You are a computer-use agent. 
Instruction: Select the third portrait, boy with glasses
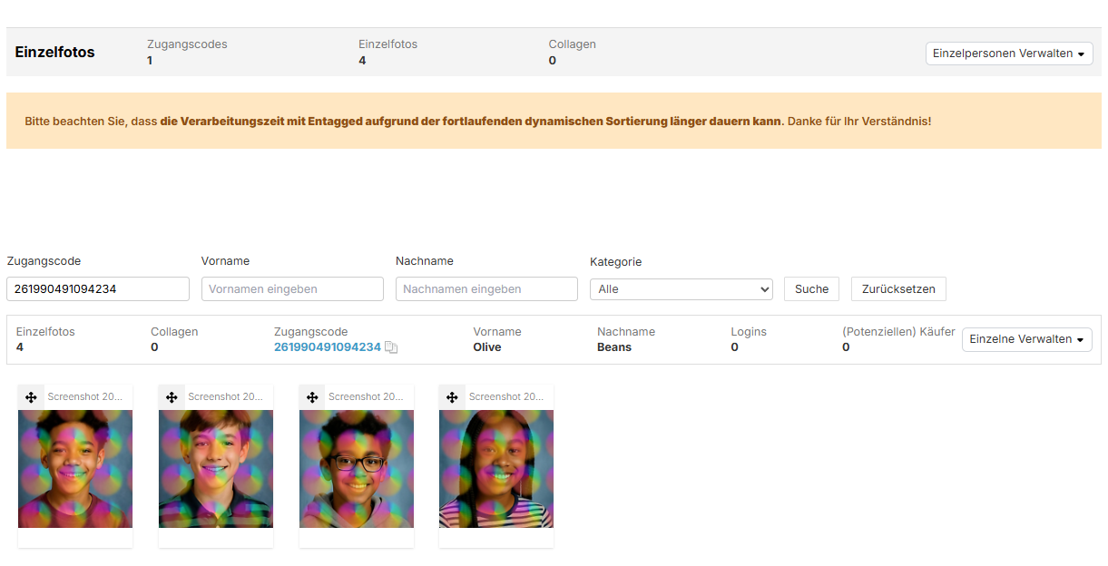point(357,469)
